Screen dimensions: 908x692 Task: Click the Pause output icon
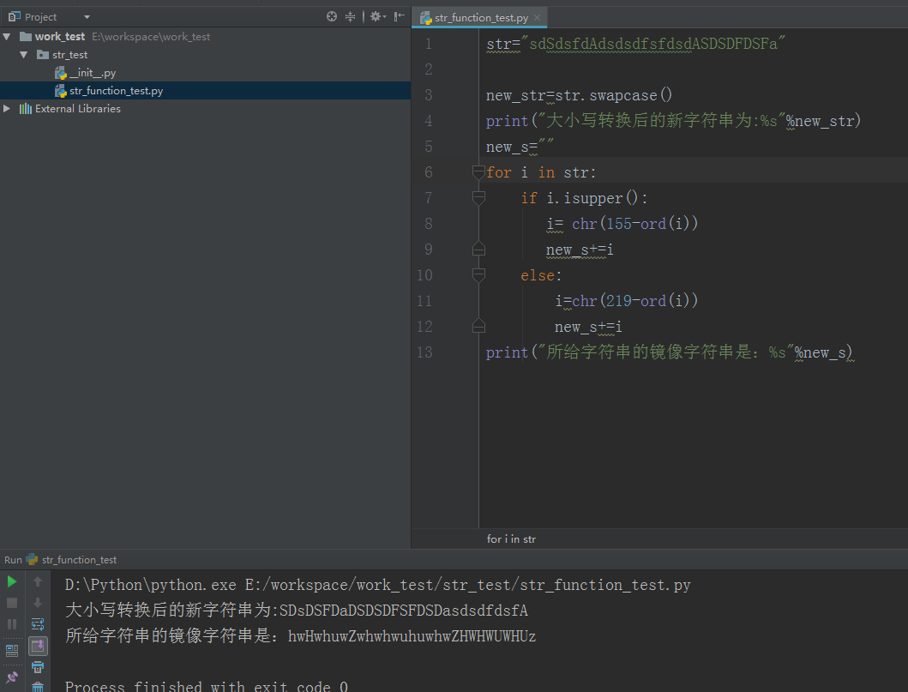12,624
